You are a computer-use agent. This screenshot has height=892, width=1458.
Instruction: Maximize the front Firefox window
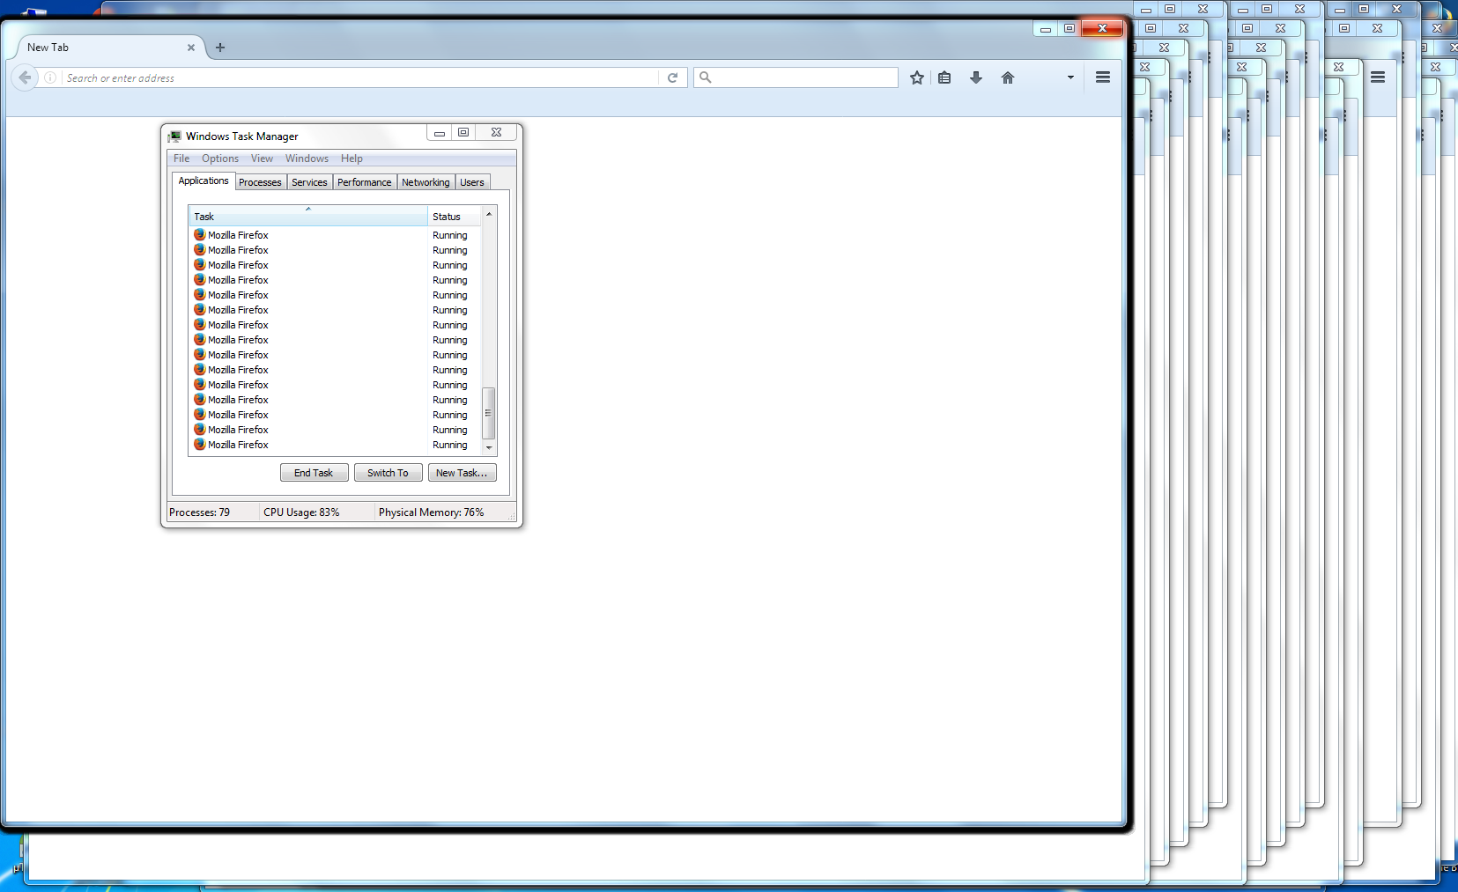1069,29
